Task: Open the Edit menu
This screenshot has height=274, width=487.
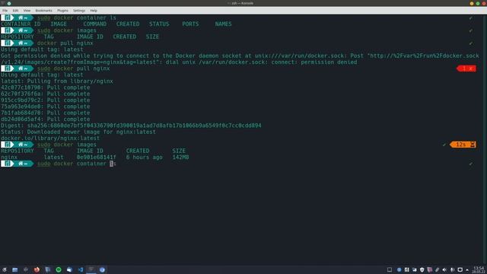Action: pos(15,11)
